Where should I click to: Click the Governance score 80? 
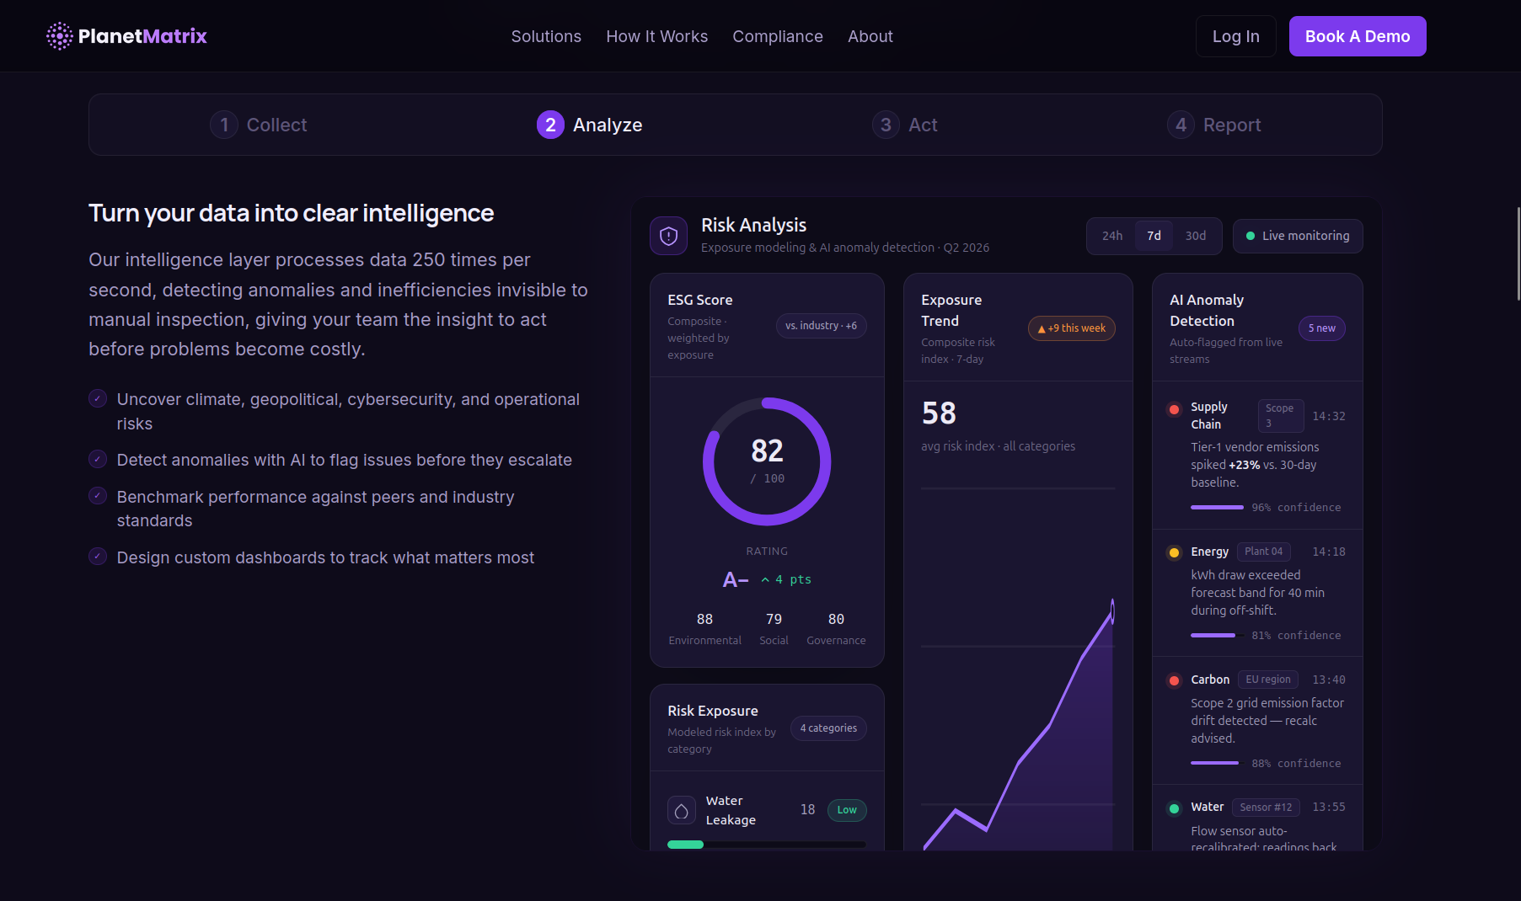(836, 619)
